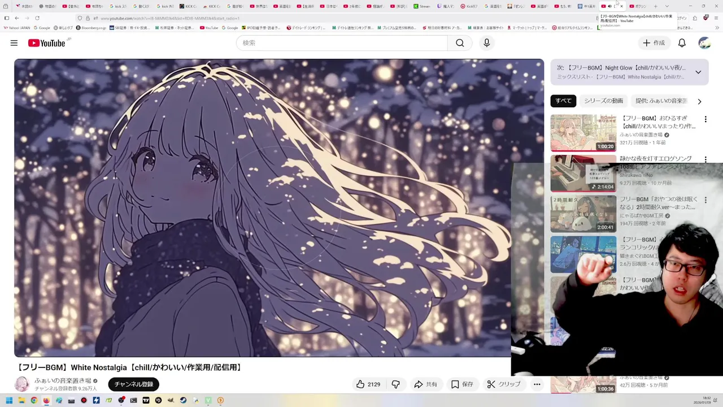Open more actions three-dot menu under video

tap(537, 384)
